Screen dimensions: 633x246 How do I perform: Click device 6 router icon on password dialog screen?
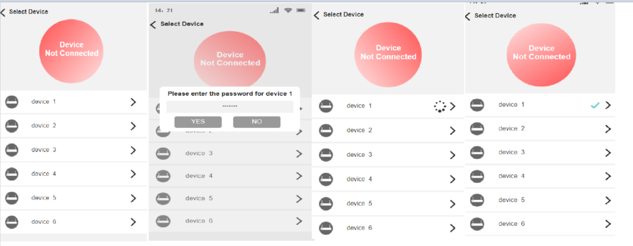tap(163, 221)
